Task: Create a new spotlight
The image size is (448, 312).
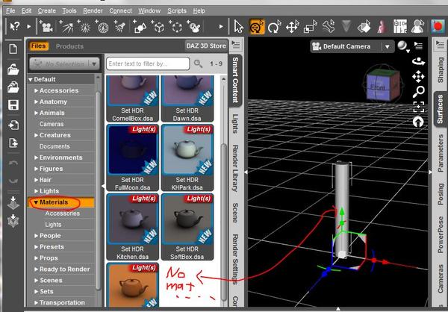Action: tap(120, 27)
